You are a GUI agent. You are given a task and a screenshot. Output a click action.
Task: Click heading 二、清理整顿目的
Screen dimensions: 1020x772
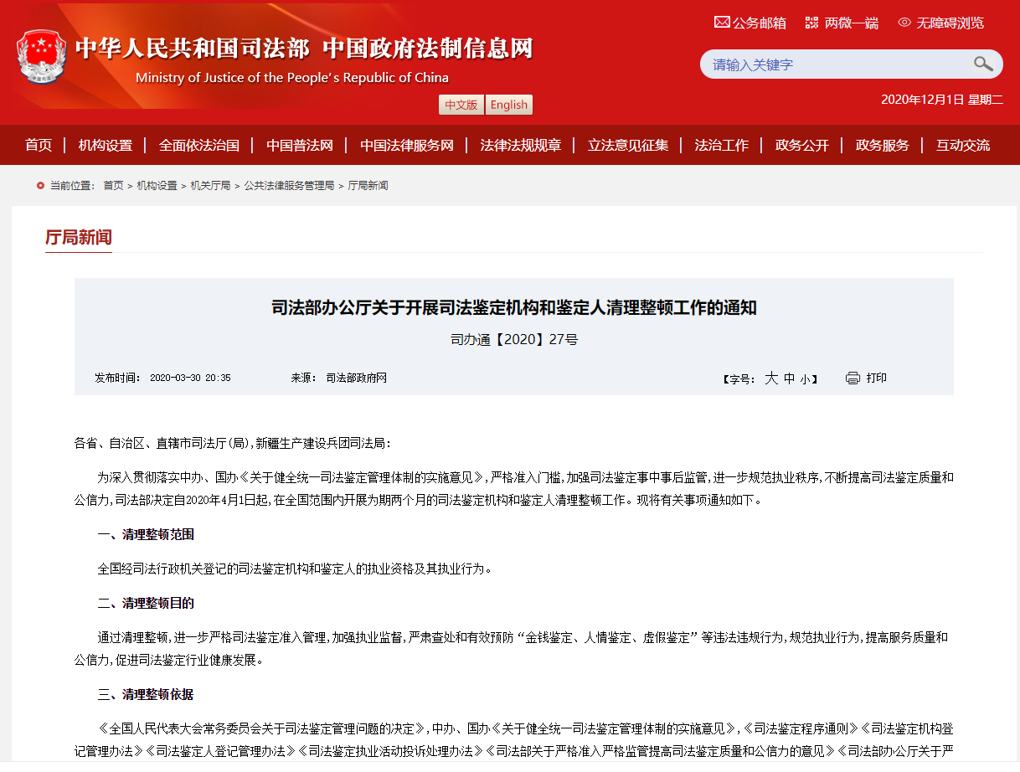146,603
